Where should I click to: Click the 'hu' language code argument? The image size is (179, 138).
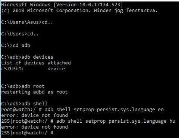point(172,121)
